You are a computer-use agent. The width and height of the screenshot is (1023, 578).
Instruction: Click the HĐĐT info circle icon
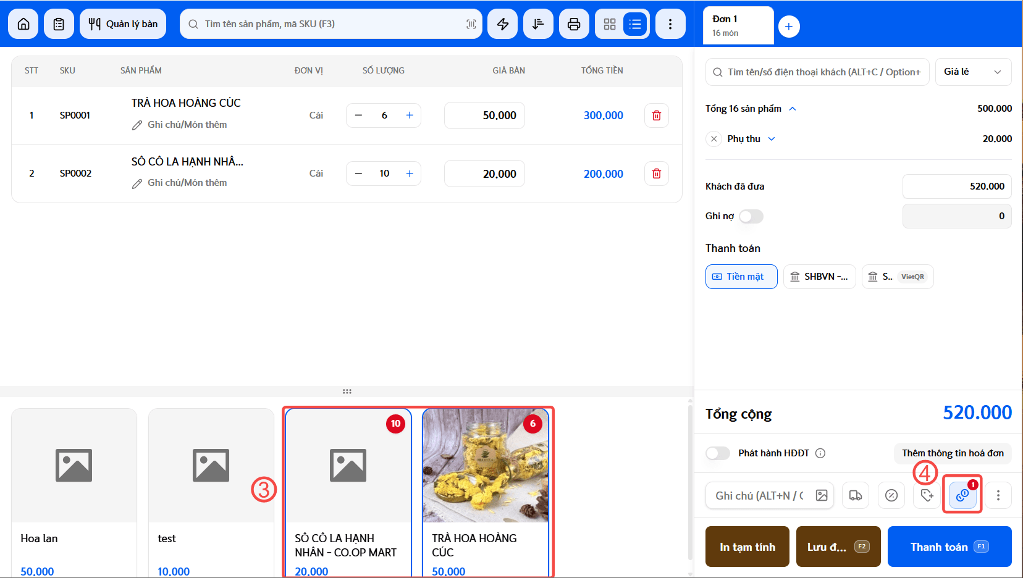pyautogui.click(x=820, y=453)
